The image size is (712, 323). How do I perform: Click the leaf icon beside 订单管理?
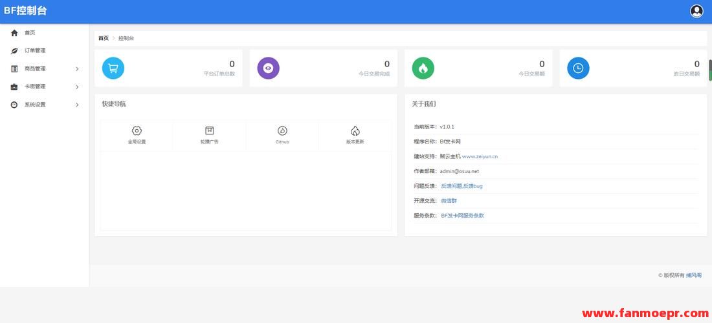click(14, 51)
